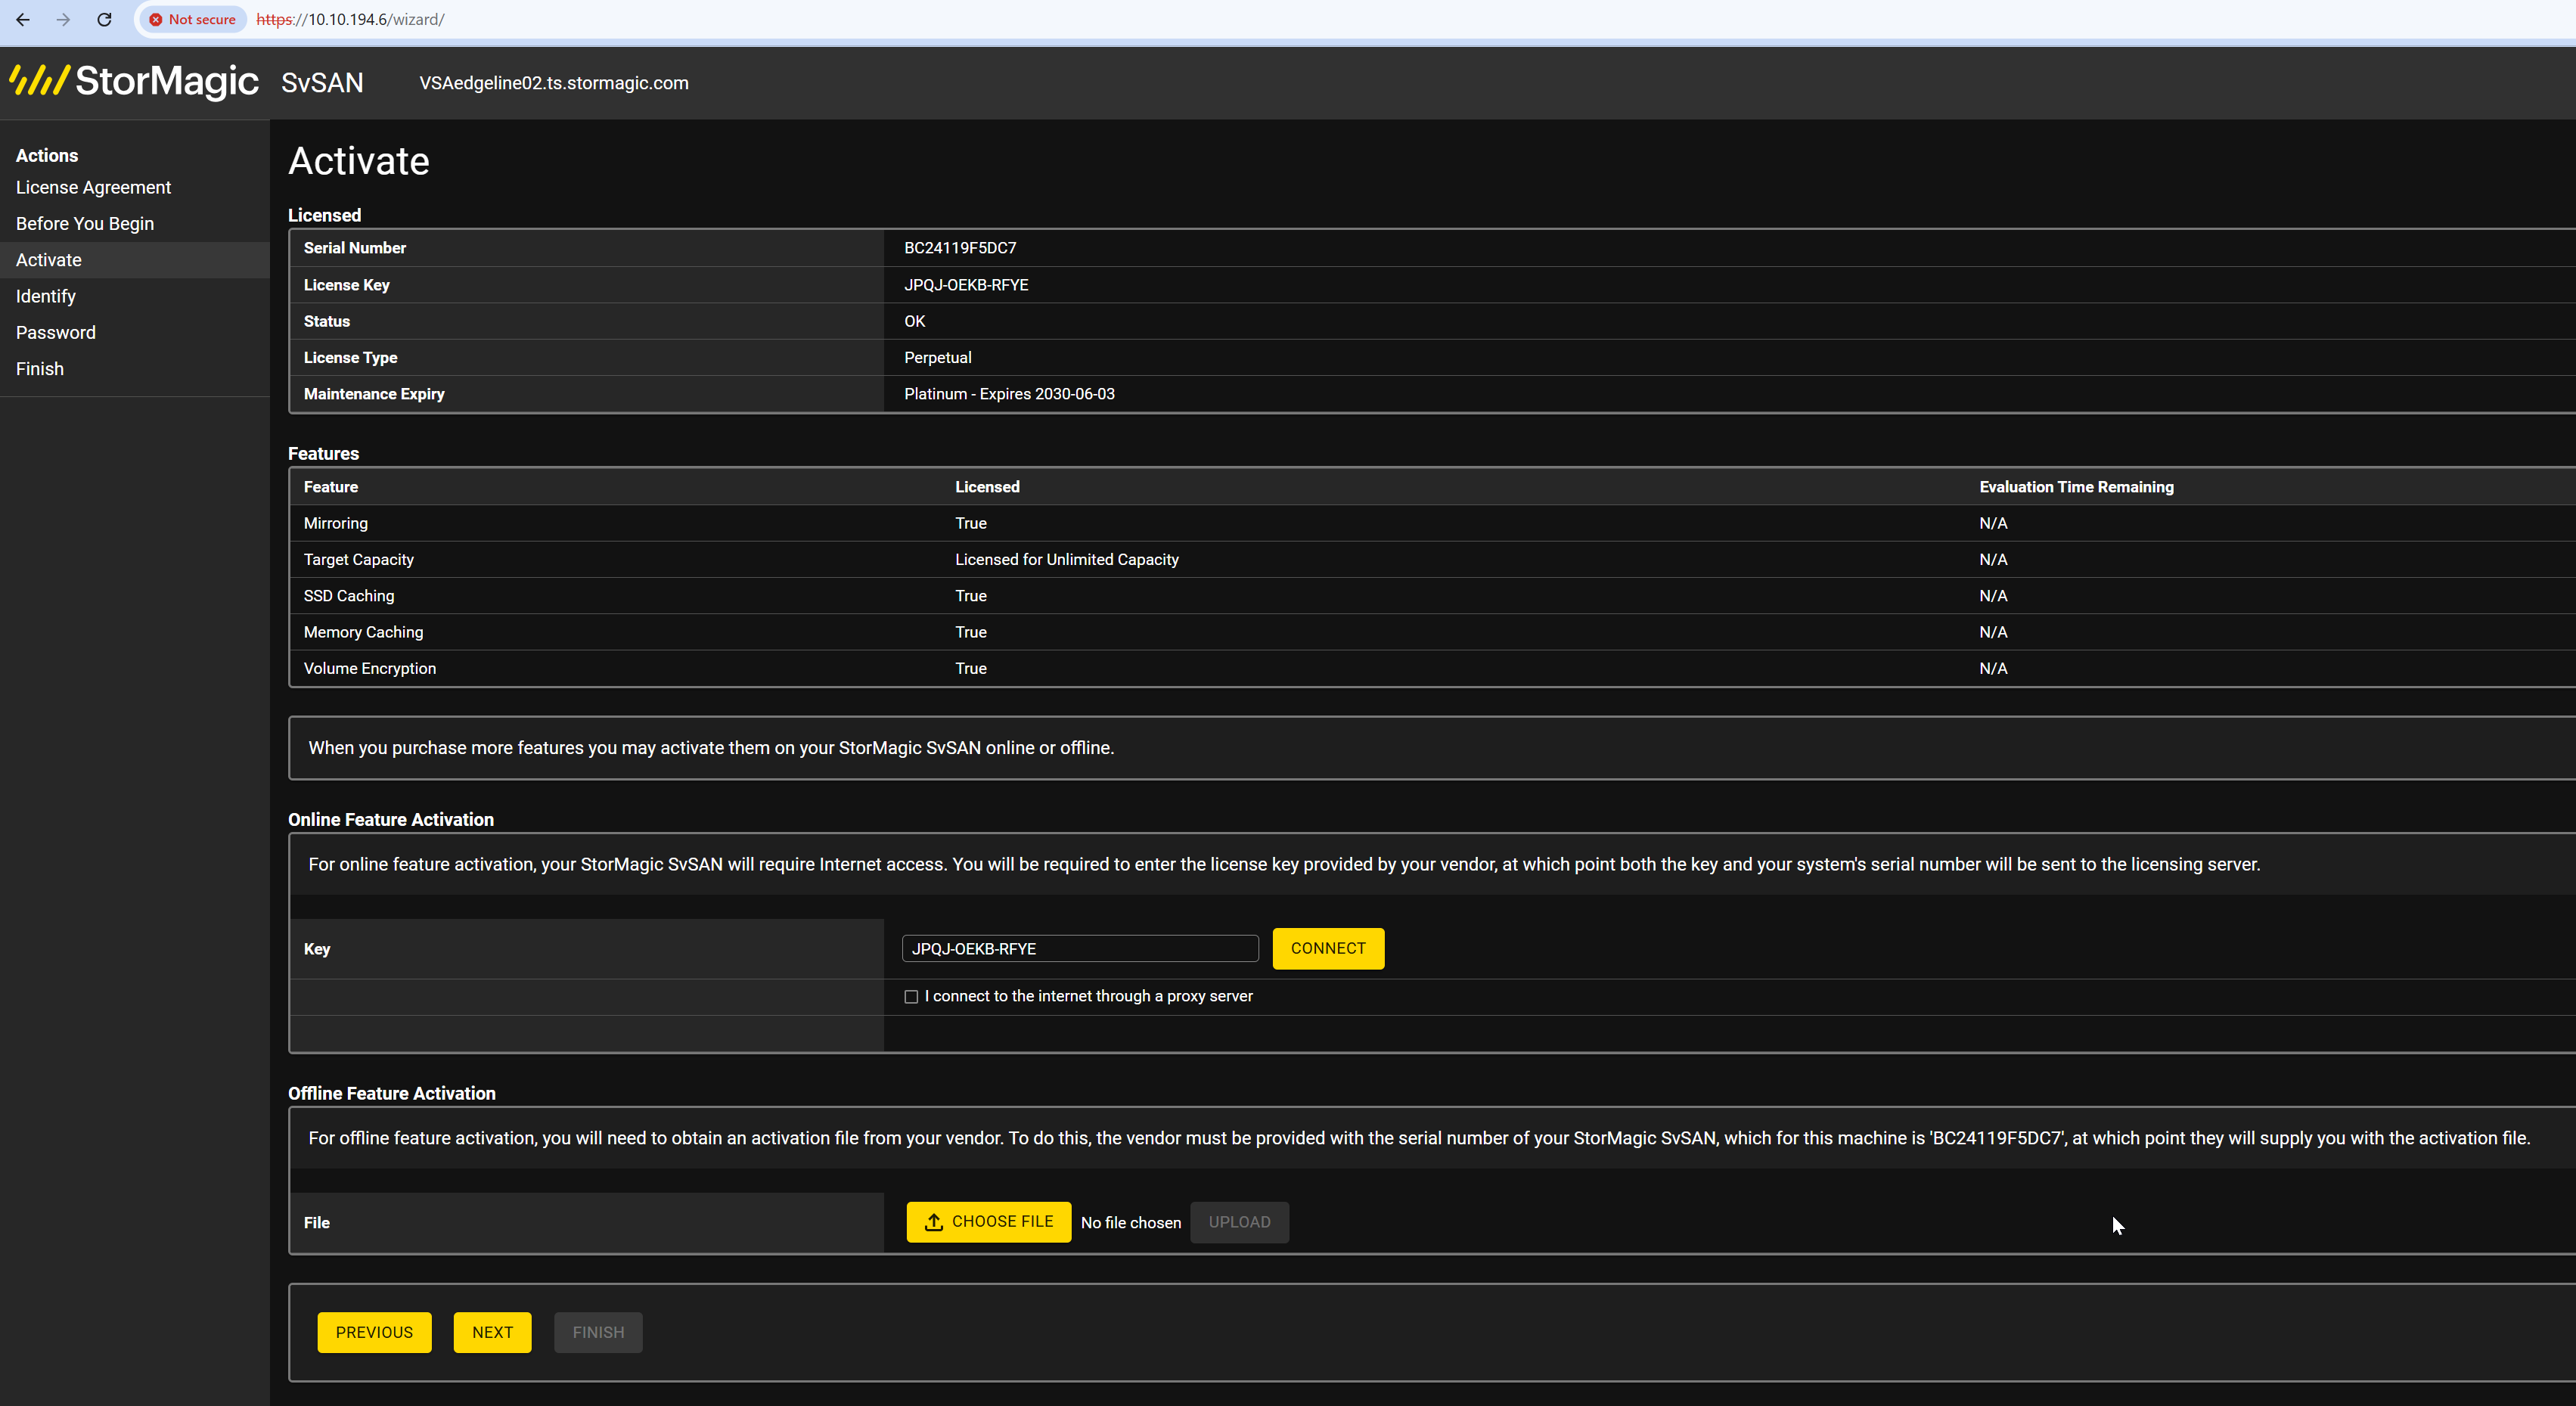Click the Licensed column header in Features table
Image resolution: width=2576 pixels, height=1406 pixels.
tap(987, 487)
